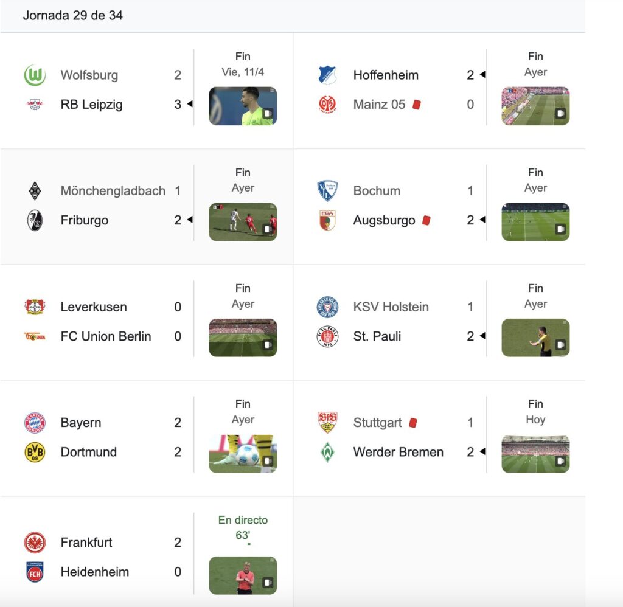Viewport: 623px width, 607px height.
Task: Play the Bayern vs Dortmund highlight video
Action: [243, 454]
